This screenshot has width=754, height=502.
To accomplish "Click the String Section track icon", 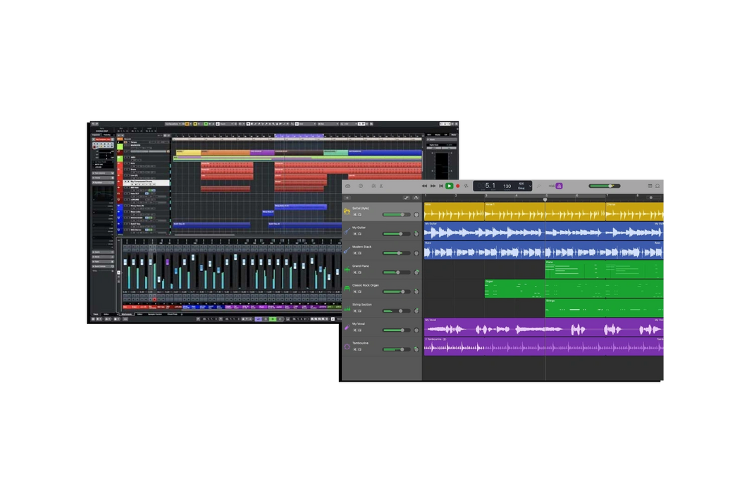I will pyautogui.click(x=346, y=308).
